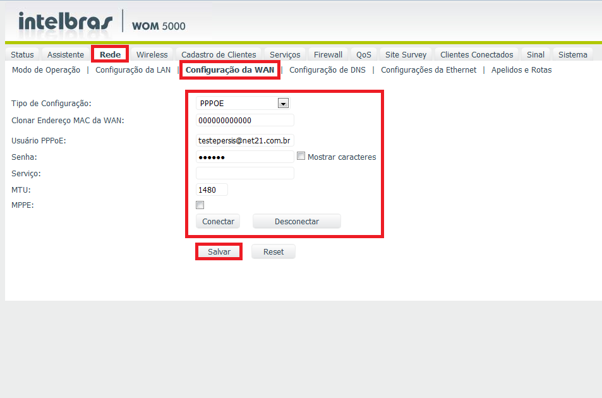Click the Reset button
The width and height of the screenshot is (602, 398).
tap(273, 251)
